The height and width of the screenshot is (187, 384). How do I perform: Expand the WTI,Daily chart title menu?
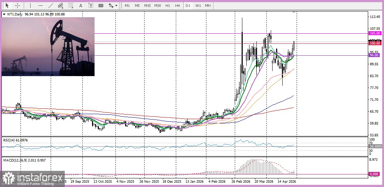pos(4,14)
